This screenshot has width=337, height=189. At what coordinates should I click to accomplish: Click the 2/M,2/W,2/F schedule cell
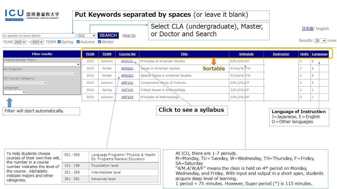(x=246, y=83)
